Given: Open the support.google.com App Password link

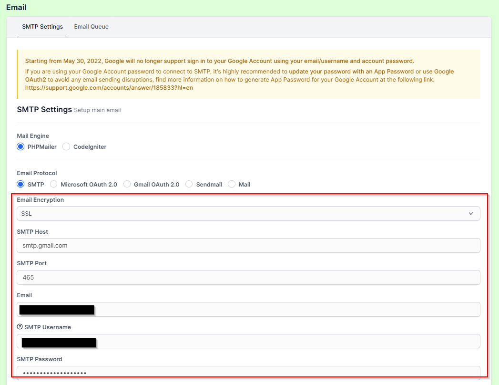Looking at the screenshot, I should (109, 88).
